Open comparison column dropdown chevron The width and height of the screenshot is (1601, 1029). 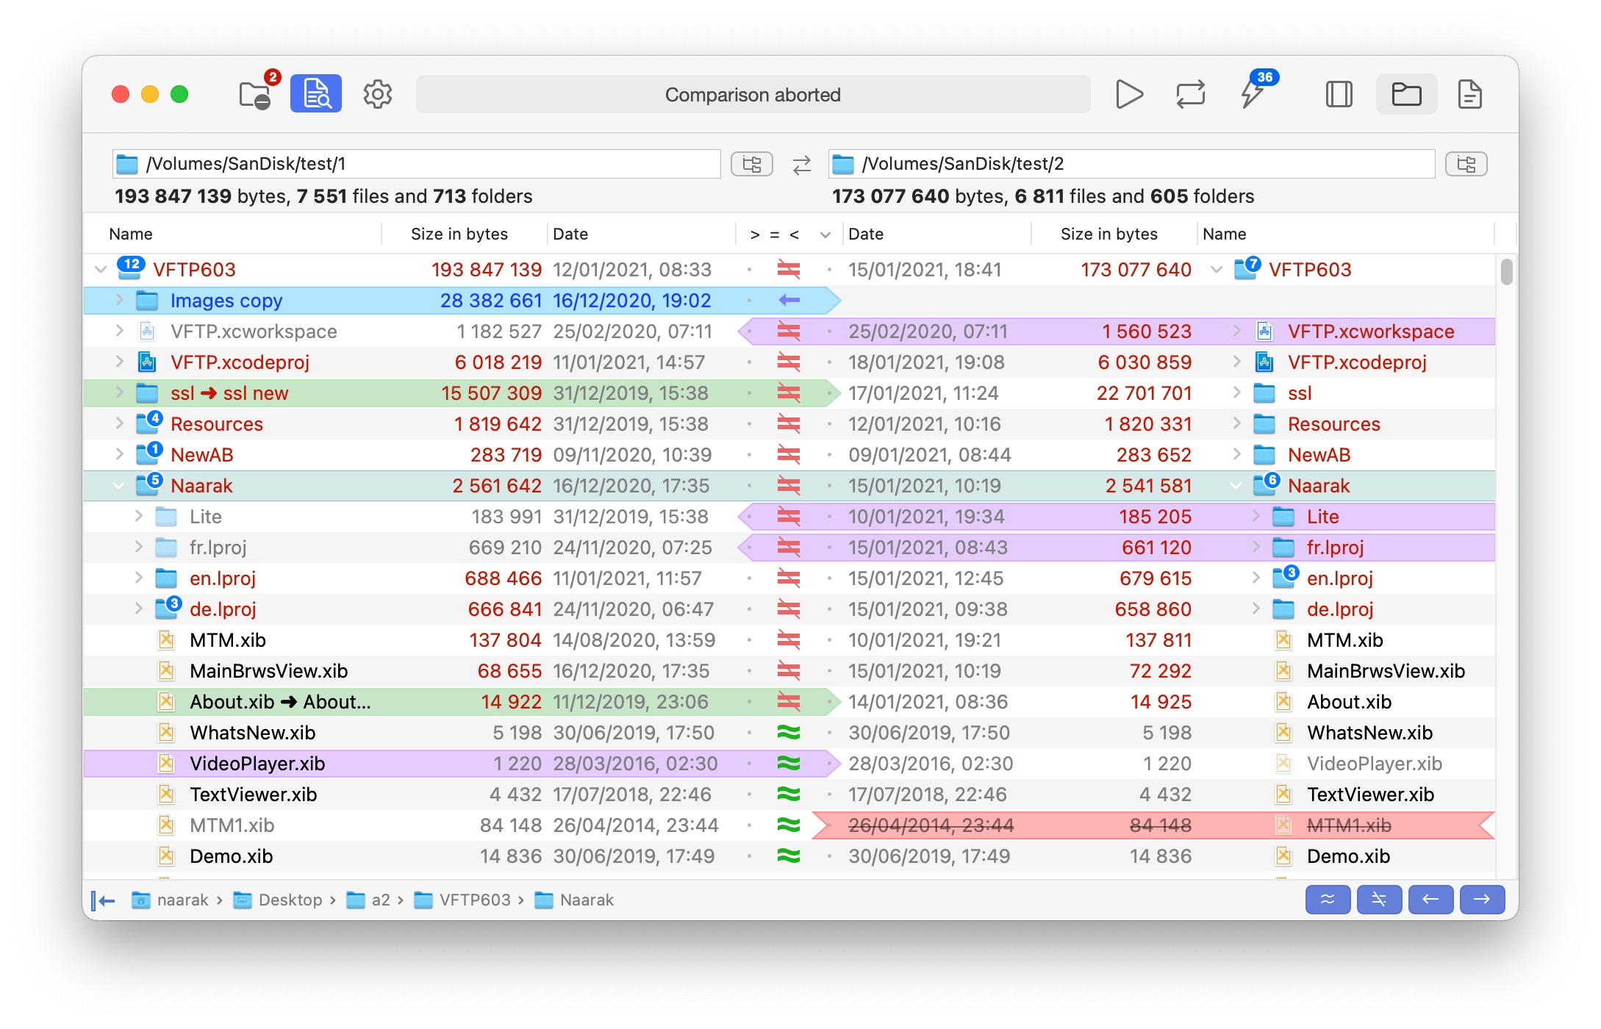pyautogui.click(x=825, y=234)
